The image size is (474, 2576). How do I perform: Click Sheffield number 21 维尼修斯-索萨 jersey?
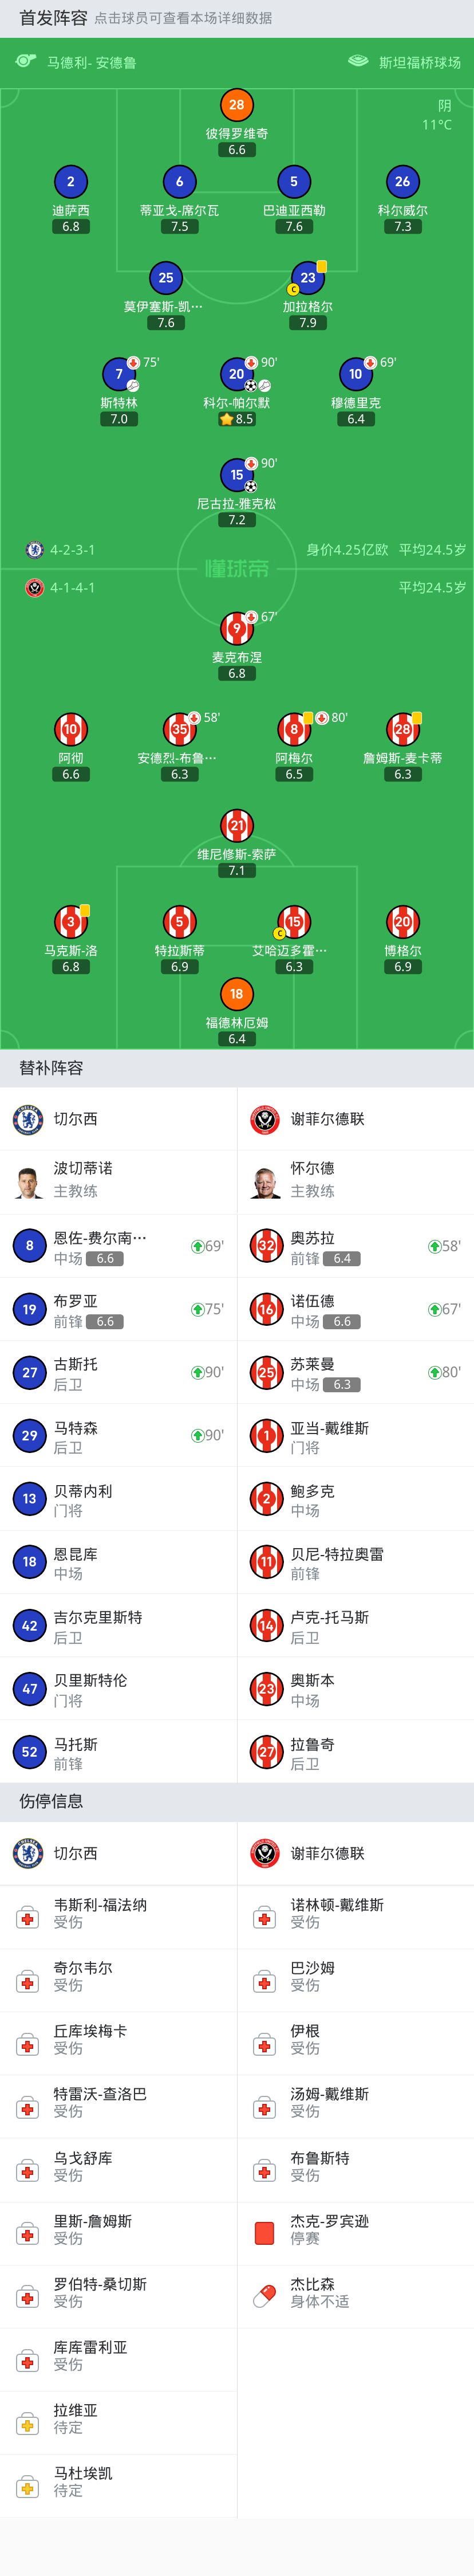pyautogui.click(x=236, y=826)
